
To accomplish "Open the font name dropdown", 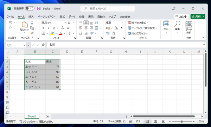I will coord(65,23).
